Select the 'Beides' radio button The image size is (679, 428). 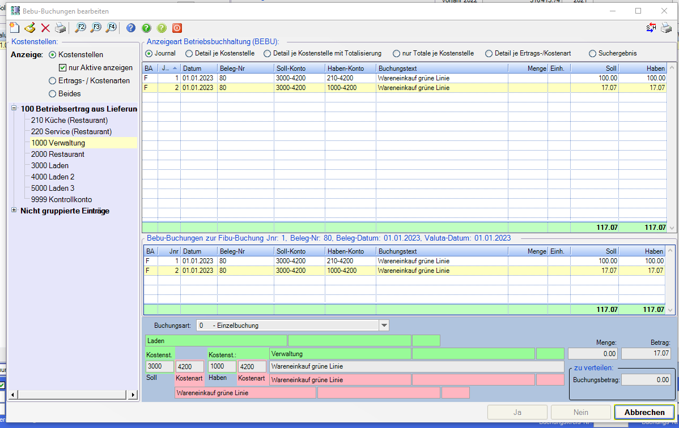(53, 93)
